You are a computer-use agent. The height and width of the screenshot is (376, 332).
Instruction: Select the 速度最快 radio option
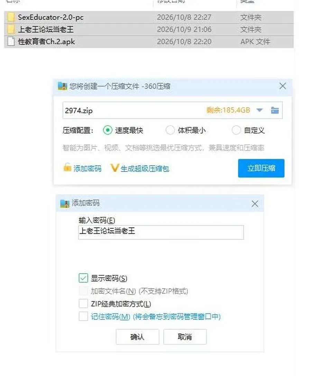[108, 130]
